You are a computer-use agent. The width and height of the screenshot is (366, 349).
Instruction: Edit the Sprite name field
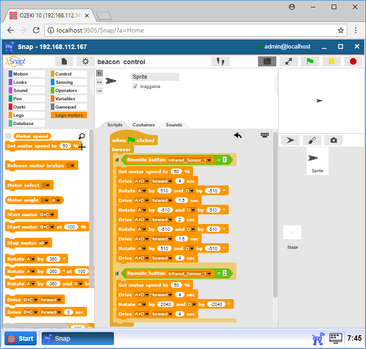tap(155, 77)
